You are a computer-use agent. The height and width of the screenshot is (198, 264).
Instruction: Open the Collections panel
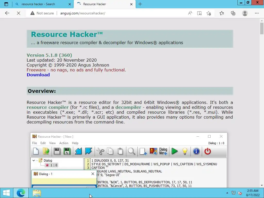tap(233, 13)
